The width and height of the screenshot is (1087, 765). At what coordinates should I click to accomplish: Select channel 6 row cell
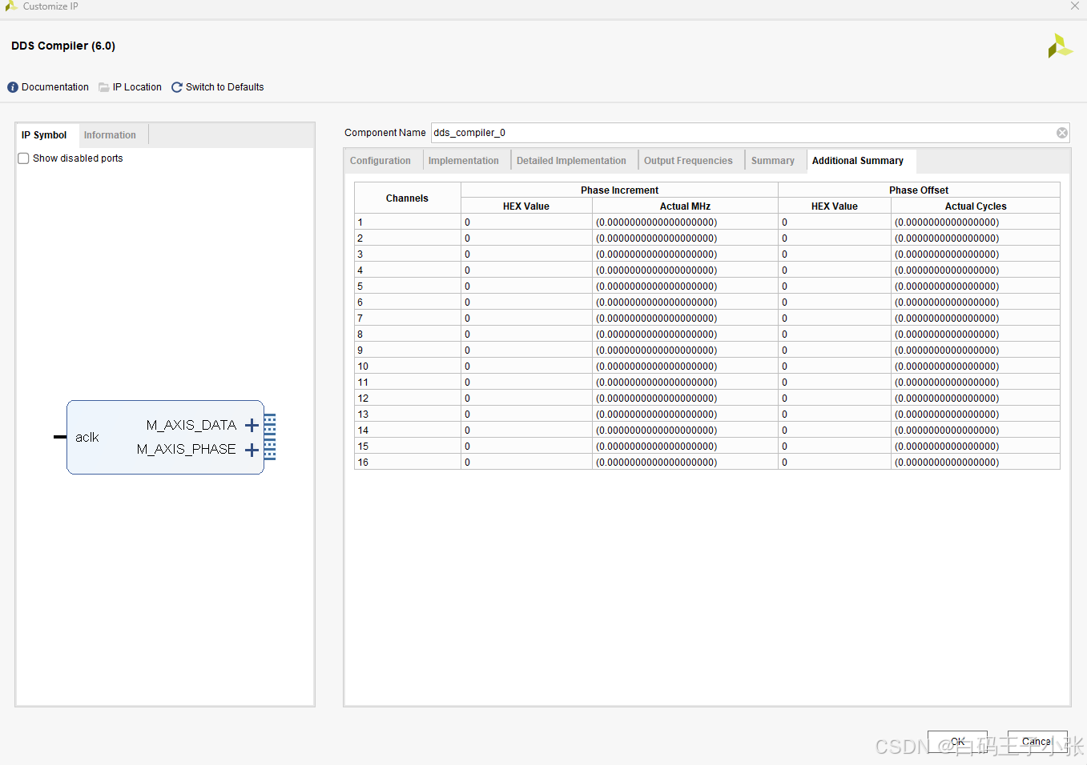[x=407, y=302]
